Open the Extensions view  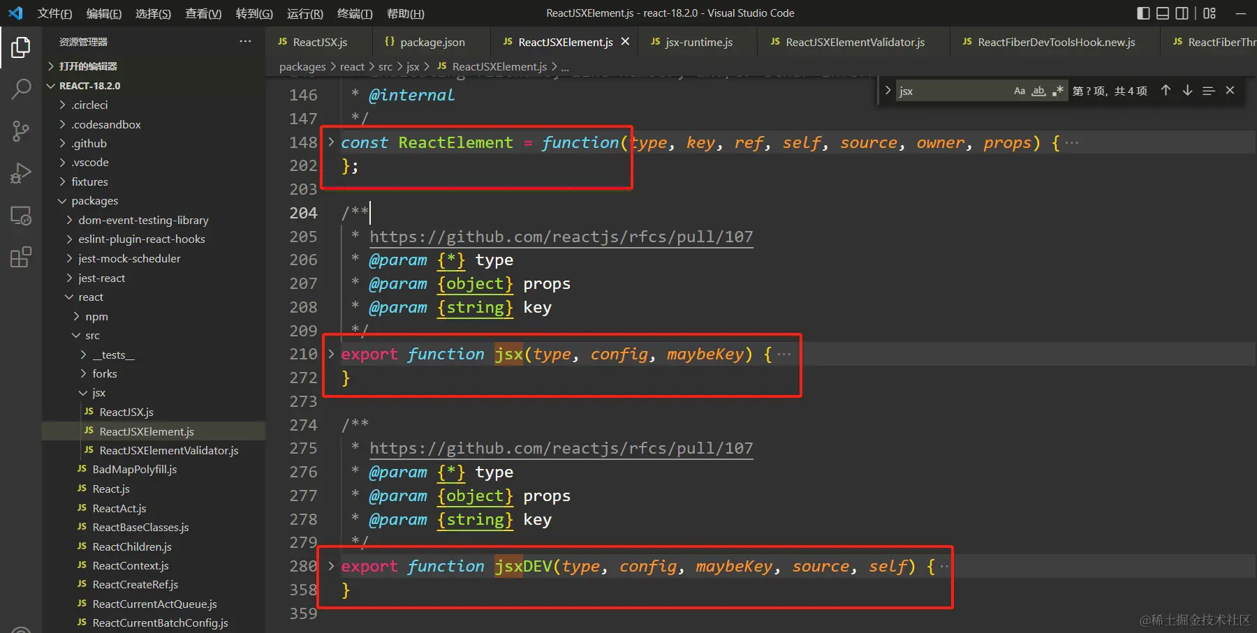21,257
